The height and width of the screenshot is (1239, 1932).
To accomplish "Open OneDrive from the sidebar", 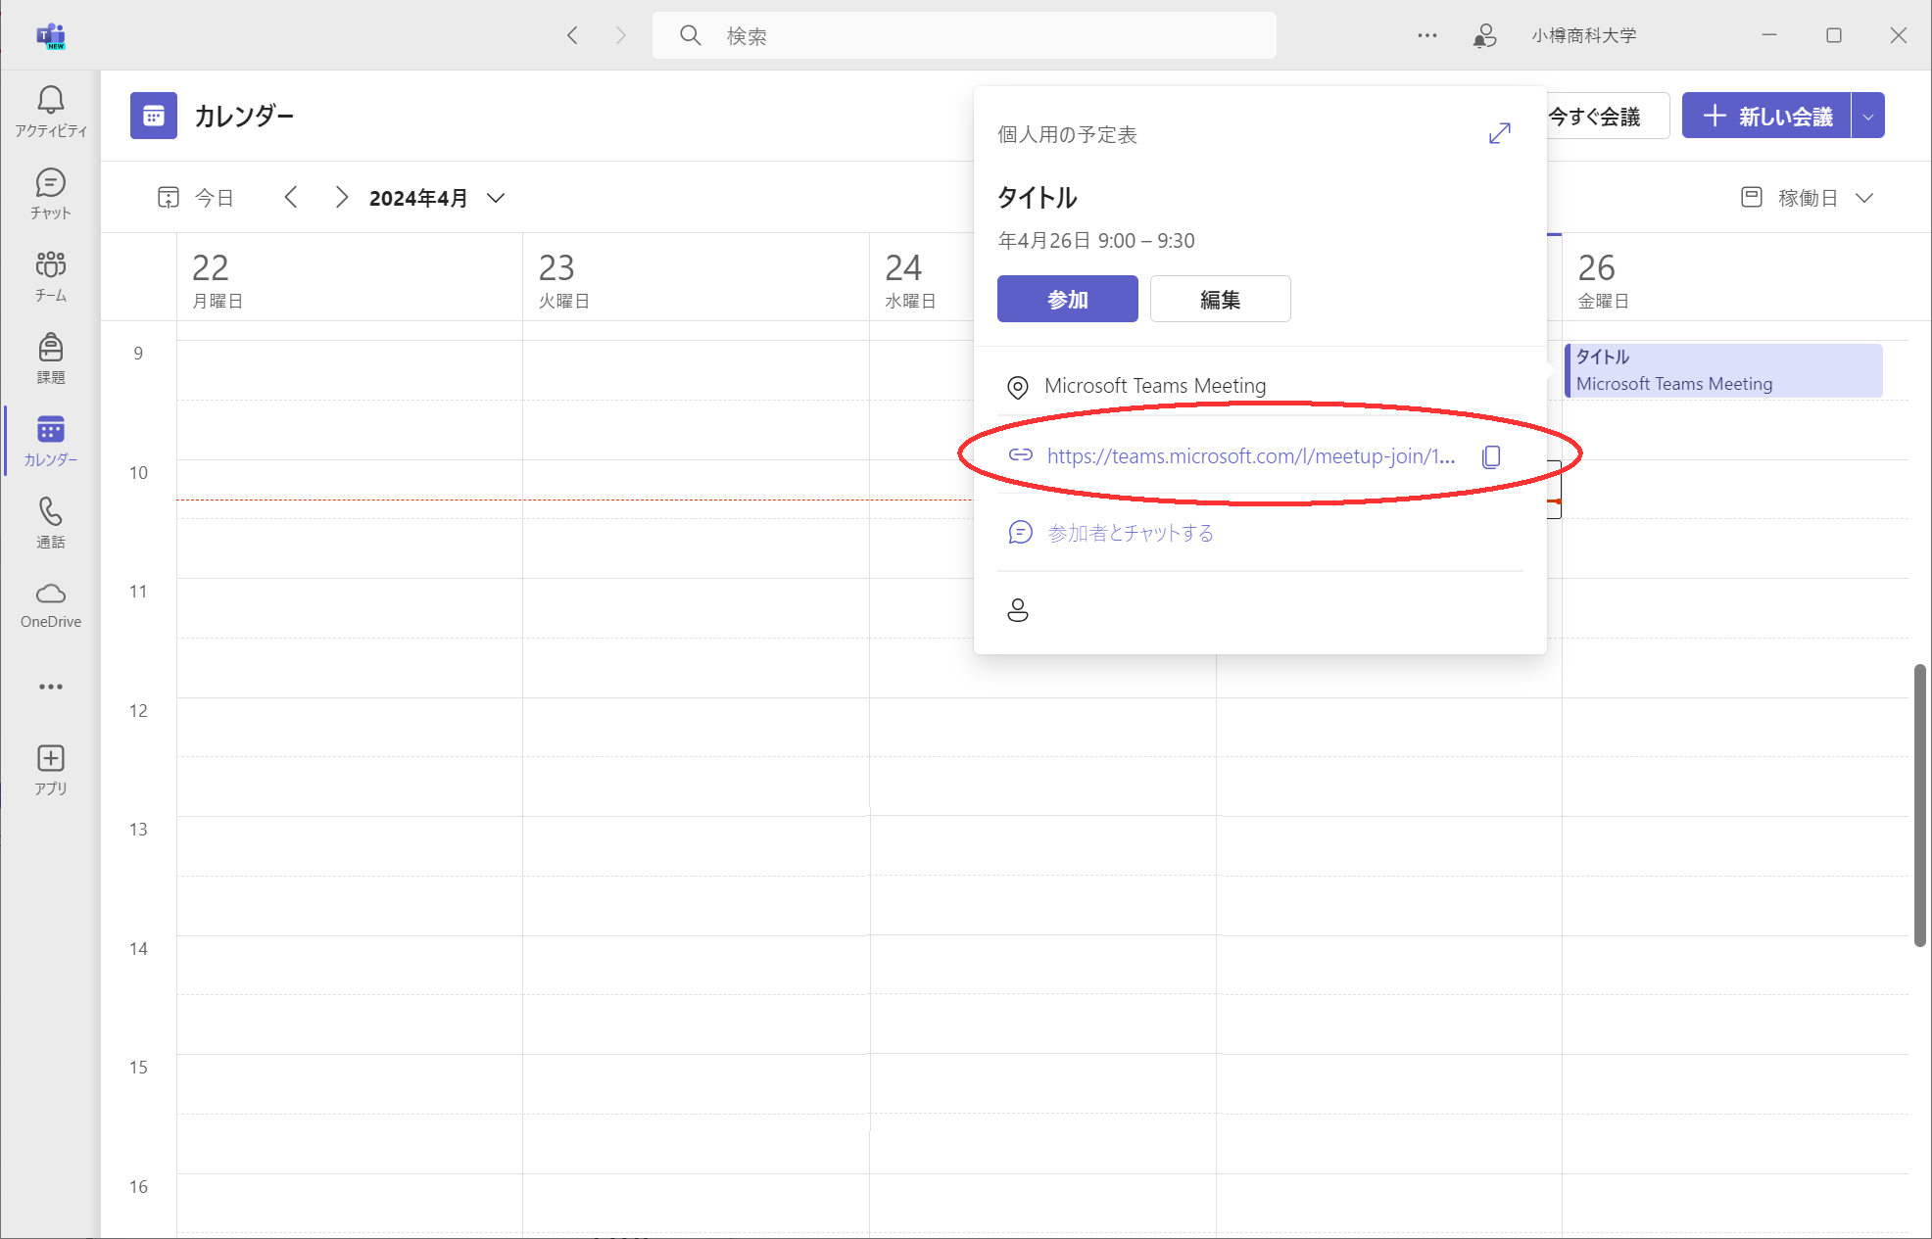I will (51, 604).
